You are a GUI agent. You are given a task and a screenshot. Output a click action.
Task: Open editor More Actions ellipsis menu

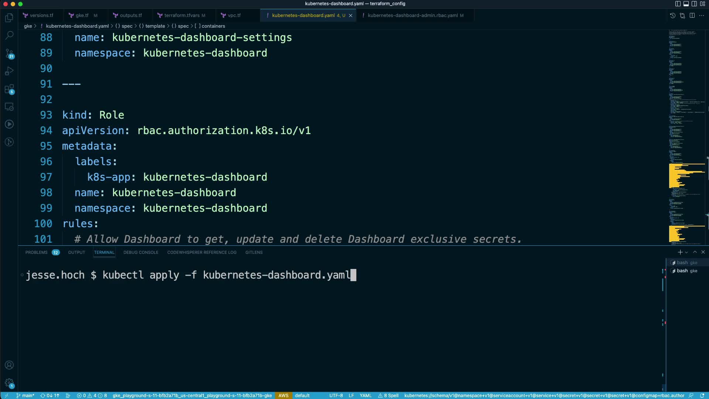(702, 16)
